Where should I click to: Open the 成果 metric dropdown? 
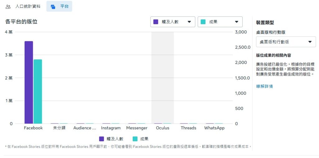coord(220,22)
